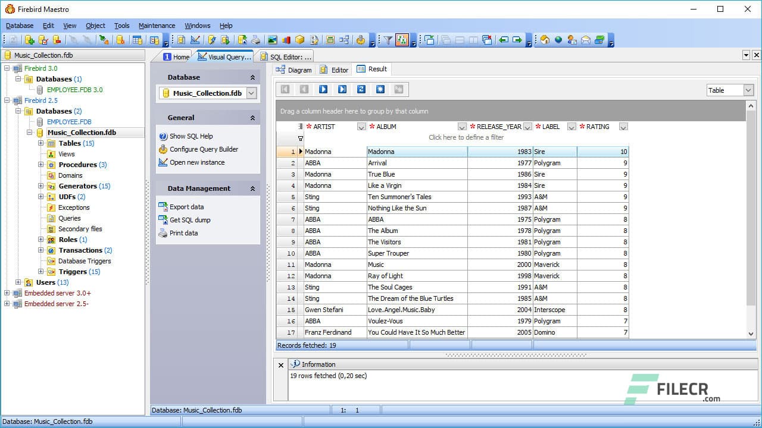Select the chart creation toolbar icon
This screenshot has width=762, height=428.
286,40
